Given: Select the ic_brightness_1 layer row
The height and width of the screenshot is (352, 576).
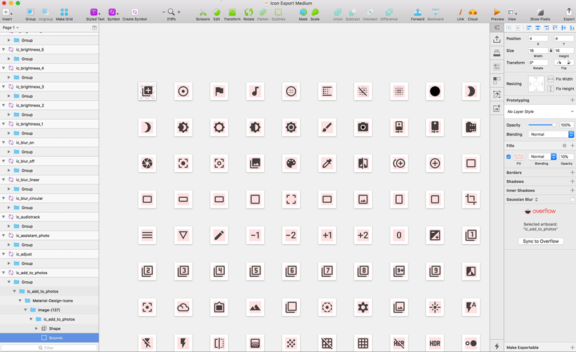Looking at the screenshot, I should 49,124.
